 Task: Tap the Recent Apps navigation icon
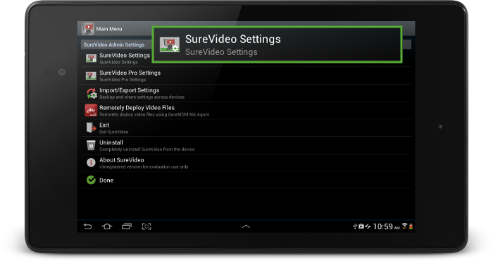click(126, 226)
